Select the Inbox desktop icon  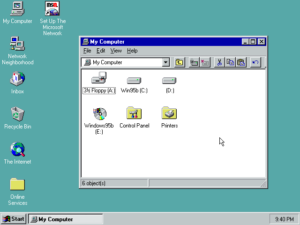(17, 79)
